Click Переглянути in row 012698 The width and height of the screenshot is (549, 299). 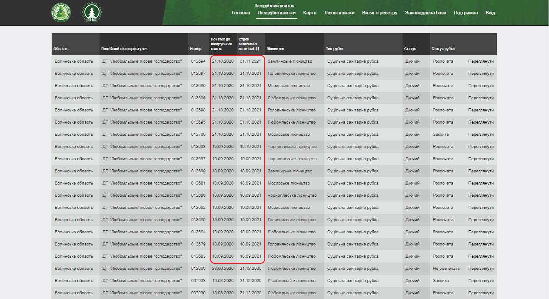[x=481, y=110]
